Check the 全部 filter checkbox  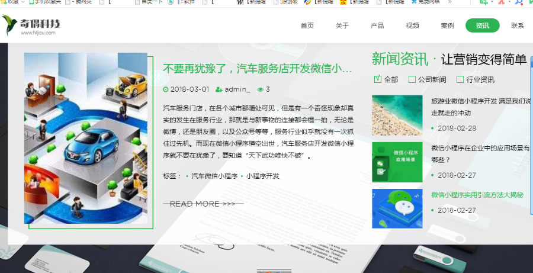coord(377,79)
